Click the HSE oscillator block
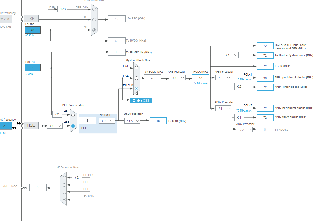 tap(31, 125)
